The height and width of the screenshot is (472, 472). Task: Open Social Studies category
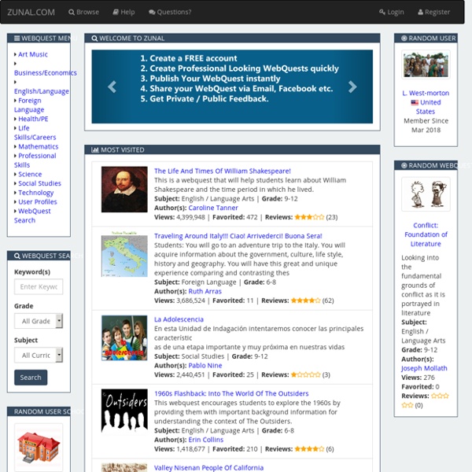click(39, 183)
